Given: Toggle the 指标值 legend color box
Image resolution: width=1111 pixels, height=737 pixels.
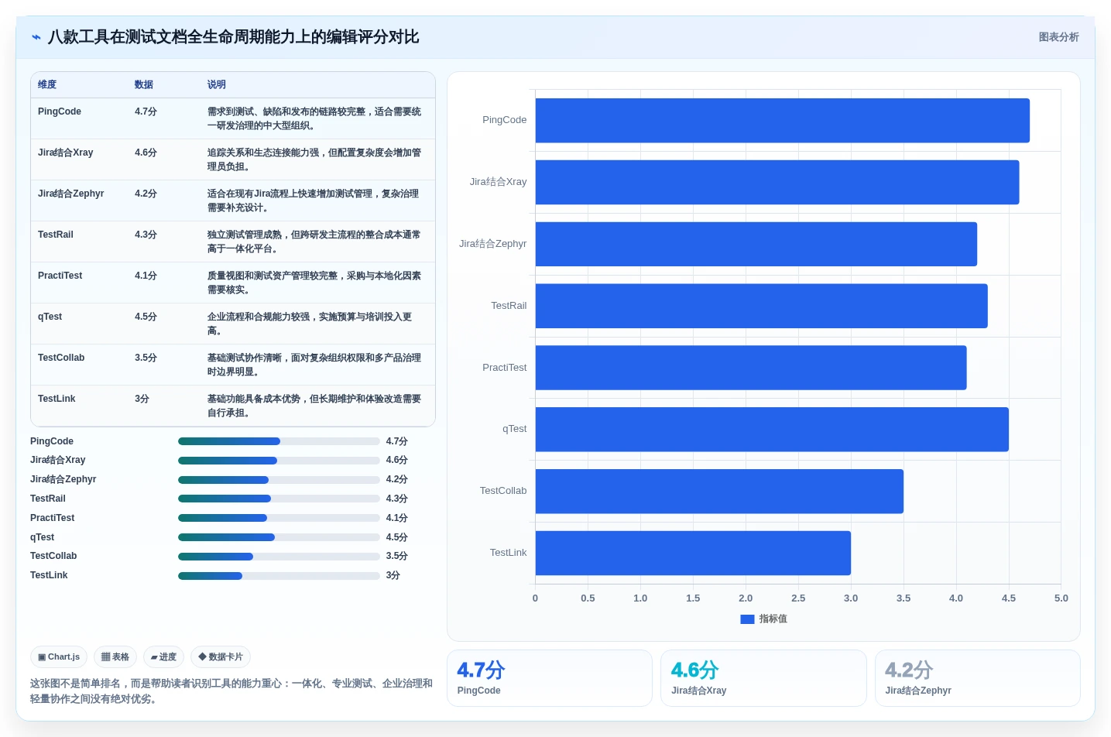Looking at the screenshot, I should coord(747,619).
